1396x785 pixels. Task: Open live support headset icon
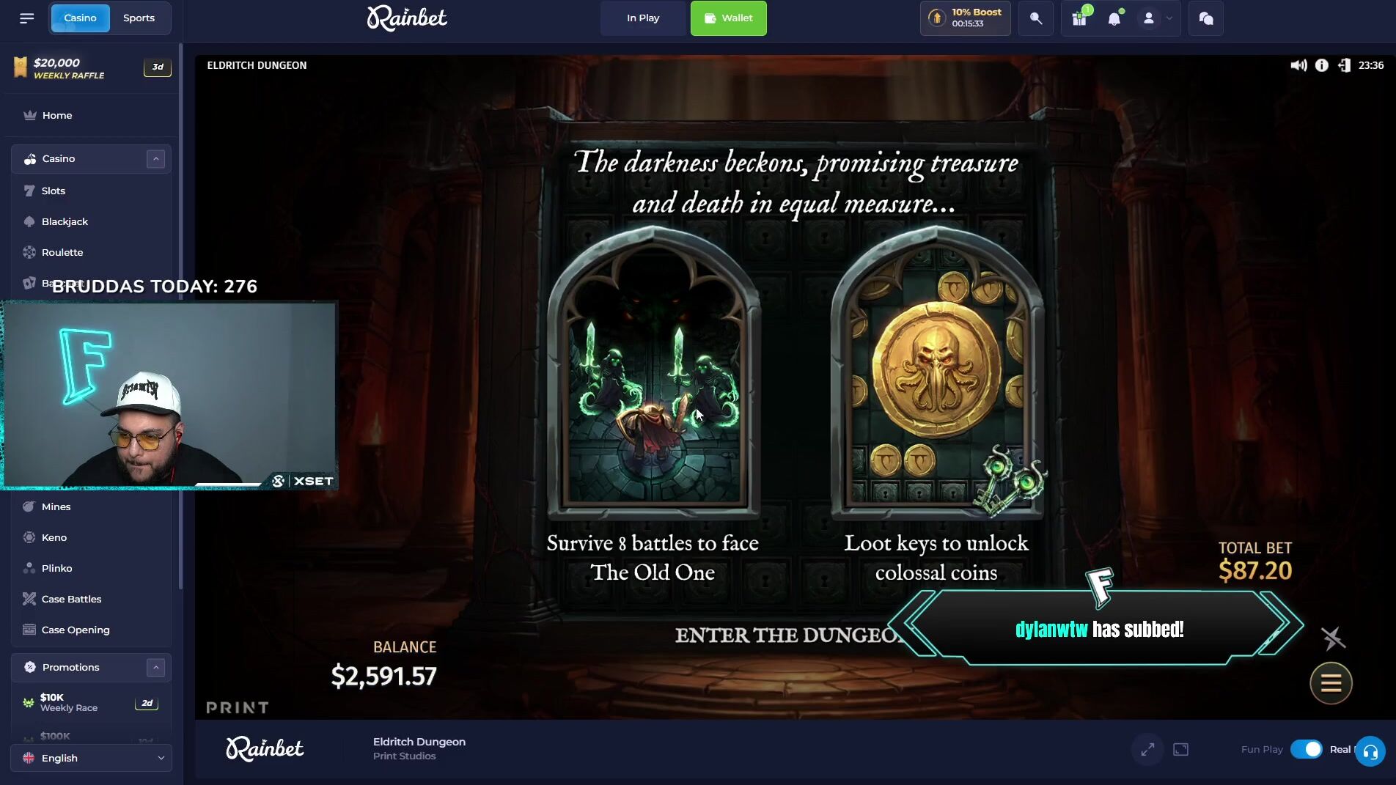(1370, 751)
